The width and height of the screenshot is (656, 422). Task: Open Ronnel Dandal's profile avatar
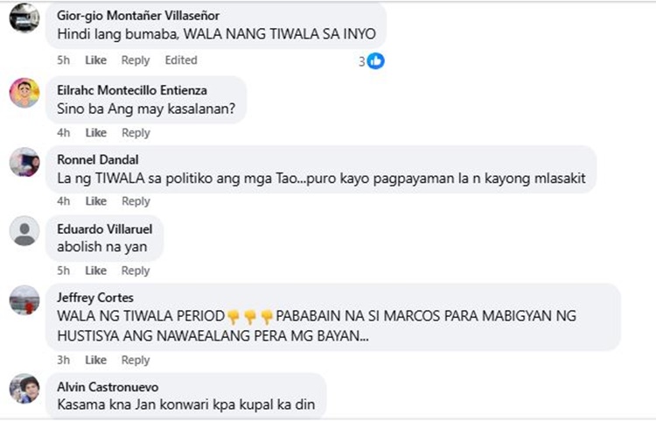coord(24,162)
